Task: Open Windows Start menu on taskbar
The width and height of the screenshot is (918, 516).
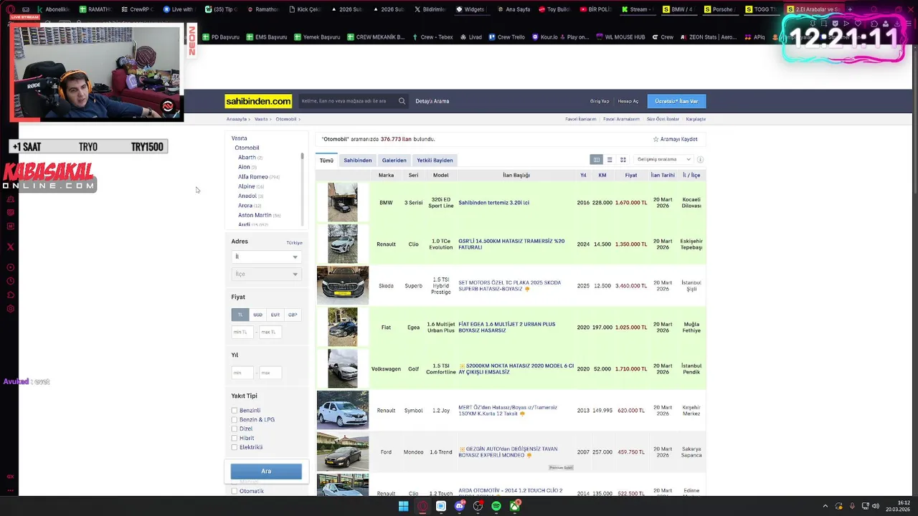Action: tap(404, 507)
